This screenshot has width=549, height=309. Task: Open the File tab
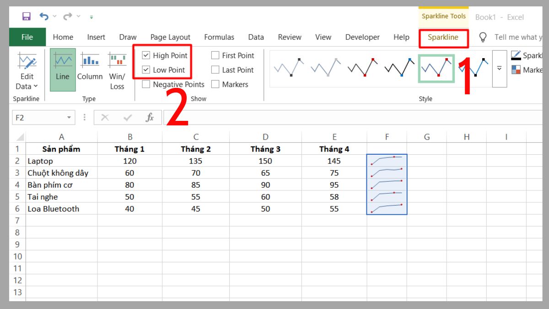27,37
